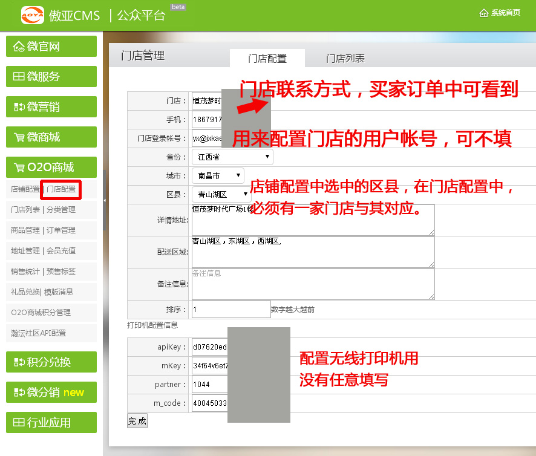
Task: Click the AOYA CMS logo icon
Action: click(x=33, y=15)
